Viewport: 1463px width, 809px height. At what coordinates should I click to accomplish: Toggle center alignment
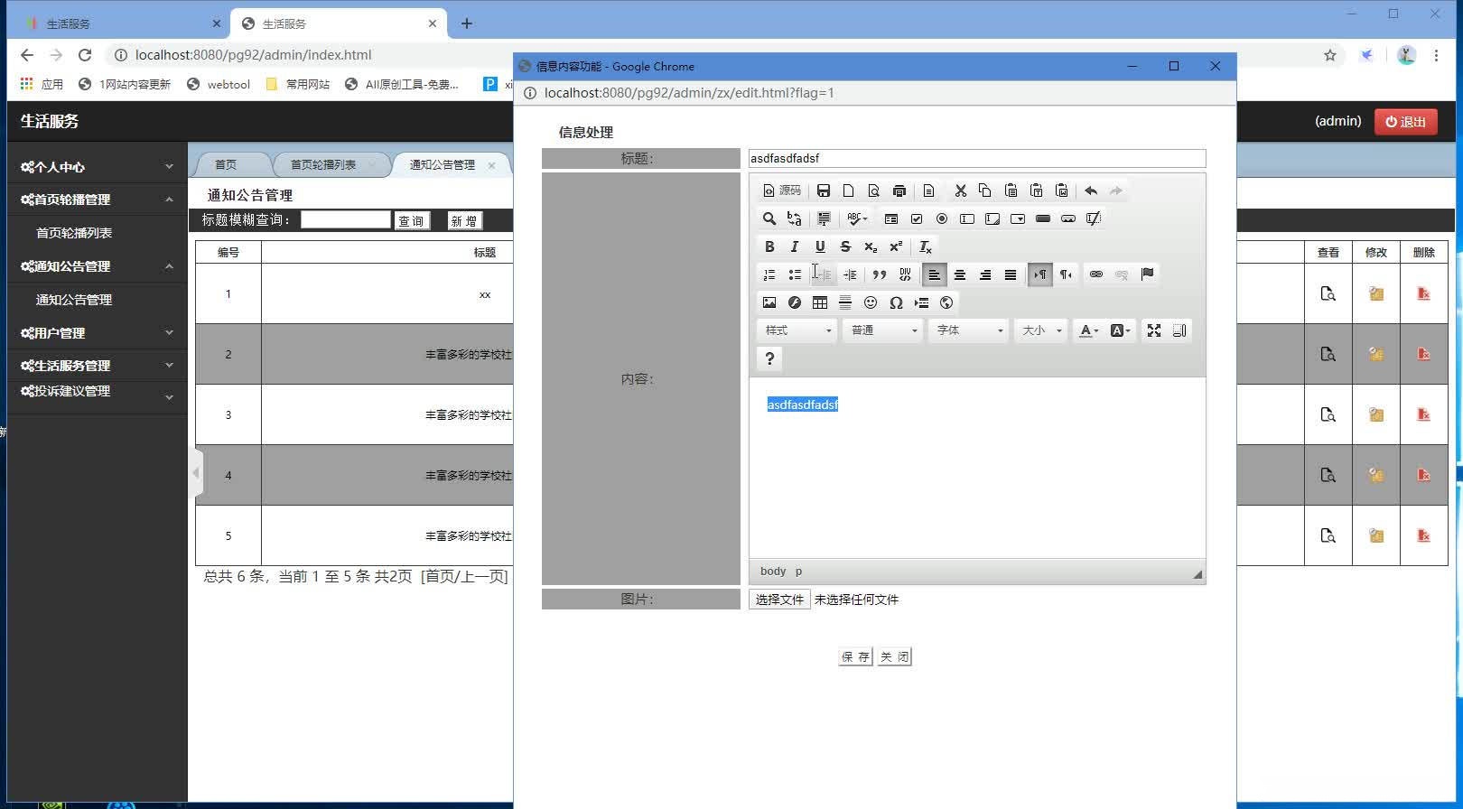point(960,274)
